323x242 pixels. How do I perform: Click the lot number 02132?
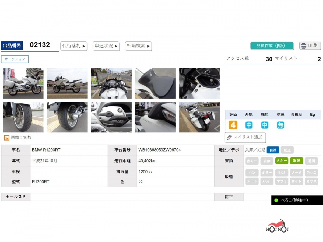[40, 45]
